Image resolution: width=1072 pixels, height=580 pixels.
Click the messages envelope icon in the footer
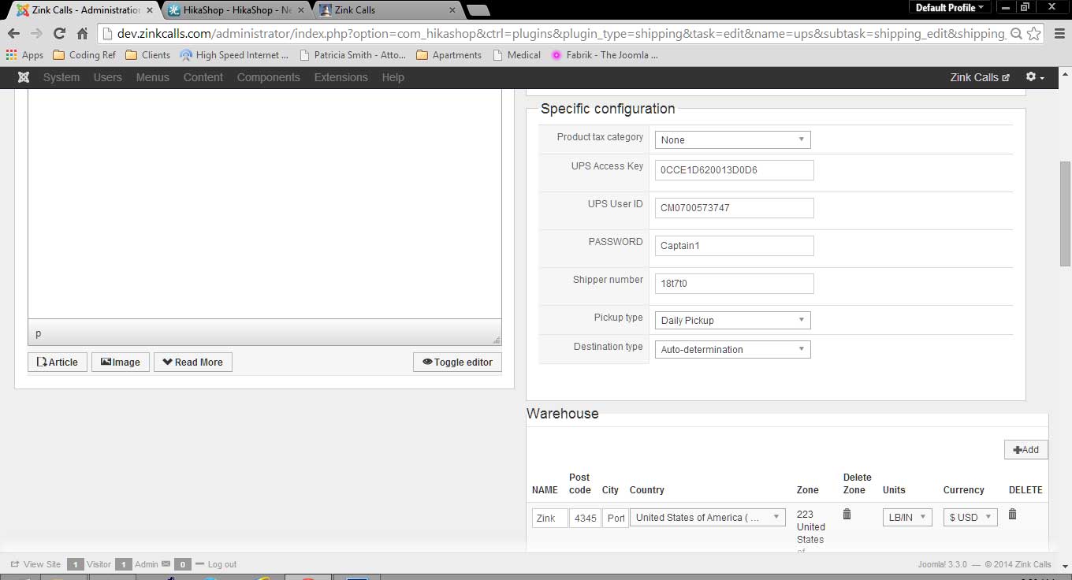pos(166,564)
